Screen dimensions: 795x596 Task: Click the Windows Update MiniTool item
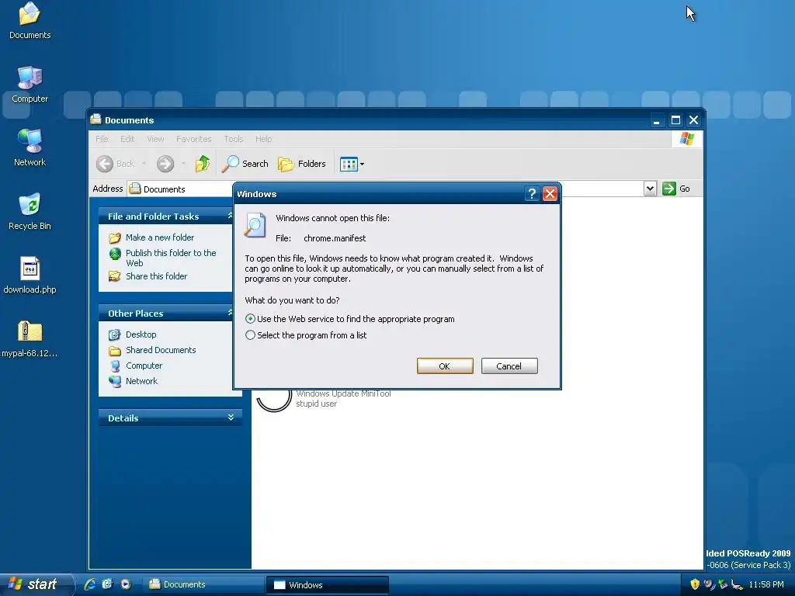[325, 398]
